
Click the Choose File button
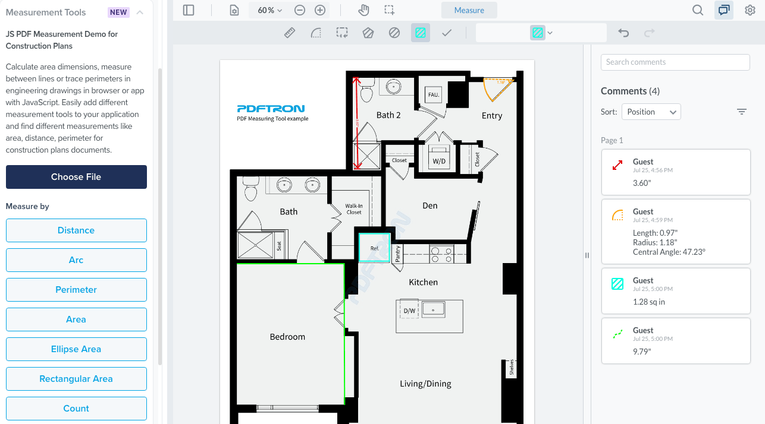pos(76,177)
